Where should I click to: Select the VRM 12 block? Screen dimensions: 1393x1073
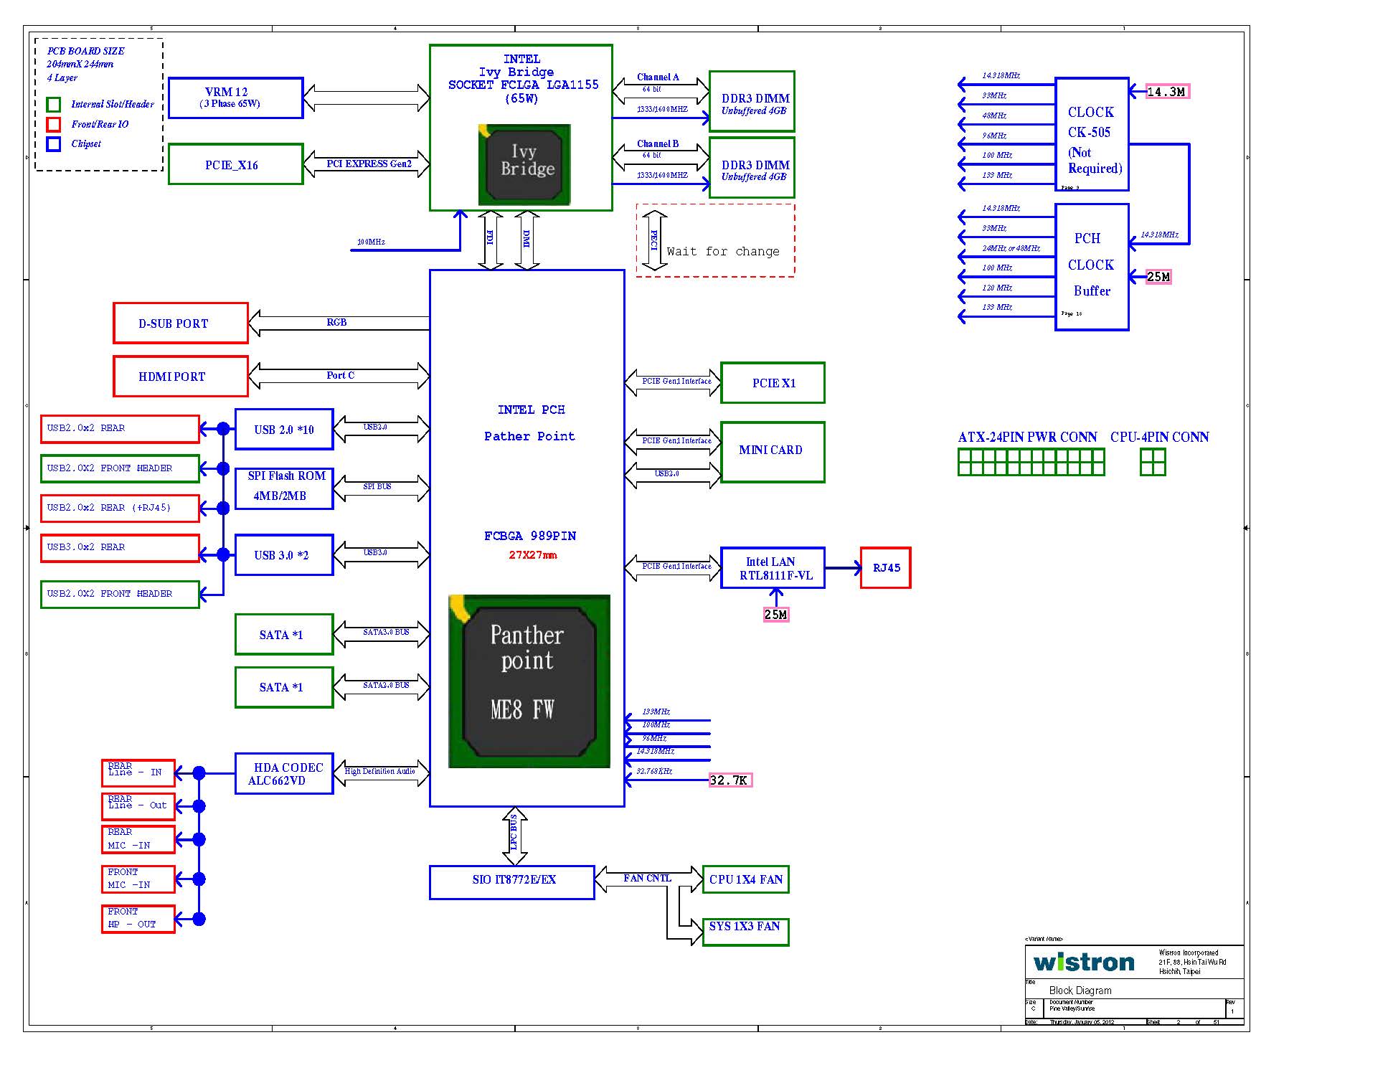click(x=235, y=98)
